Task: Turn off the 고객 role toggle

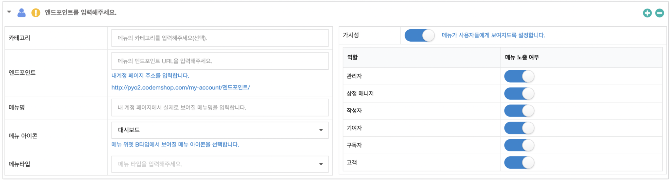Action: coord(519,163)
